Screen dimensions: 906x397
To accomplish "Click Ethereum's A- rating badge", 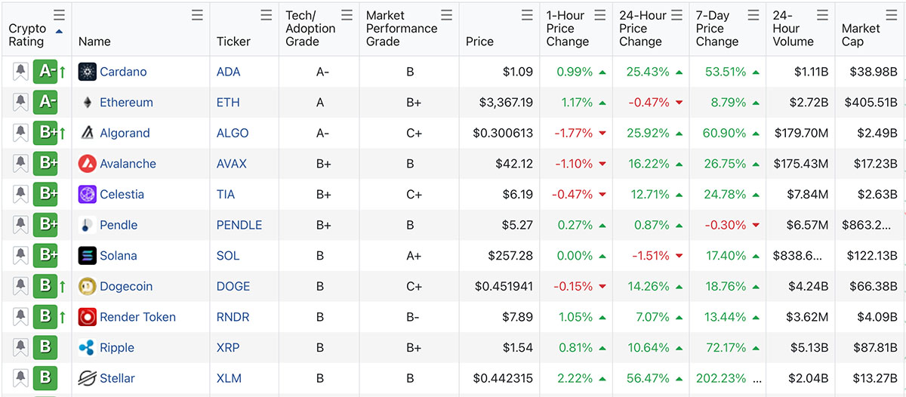I will pyautogui.click(x=46, y=103).
